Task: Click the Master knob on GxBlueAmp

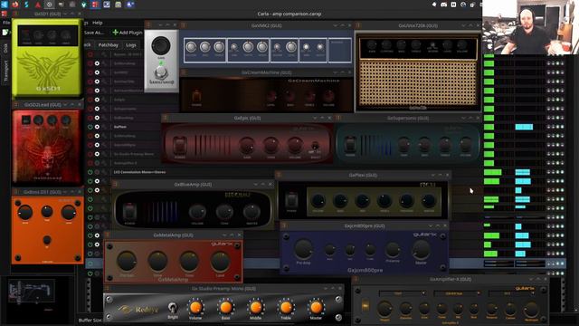Action: 252,212
